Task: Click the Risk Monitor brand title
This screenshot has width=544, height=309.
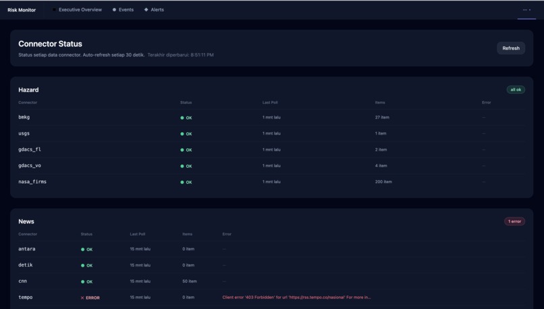Action: (22, 10)
